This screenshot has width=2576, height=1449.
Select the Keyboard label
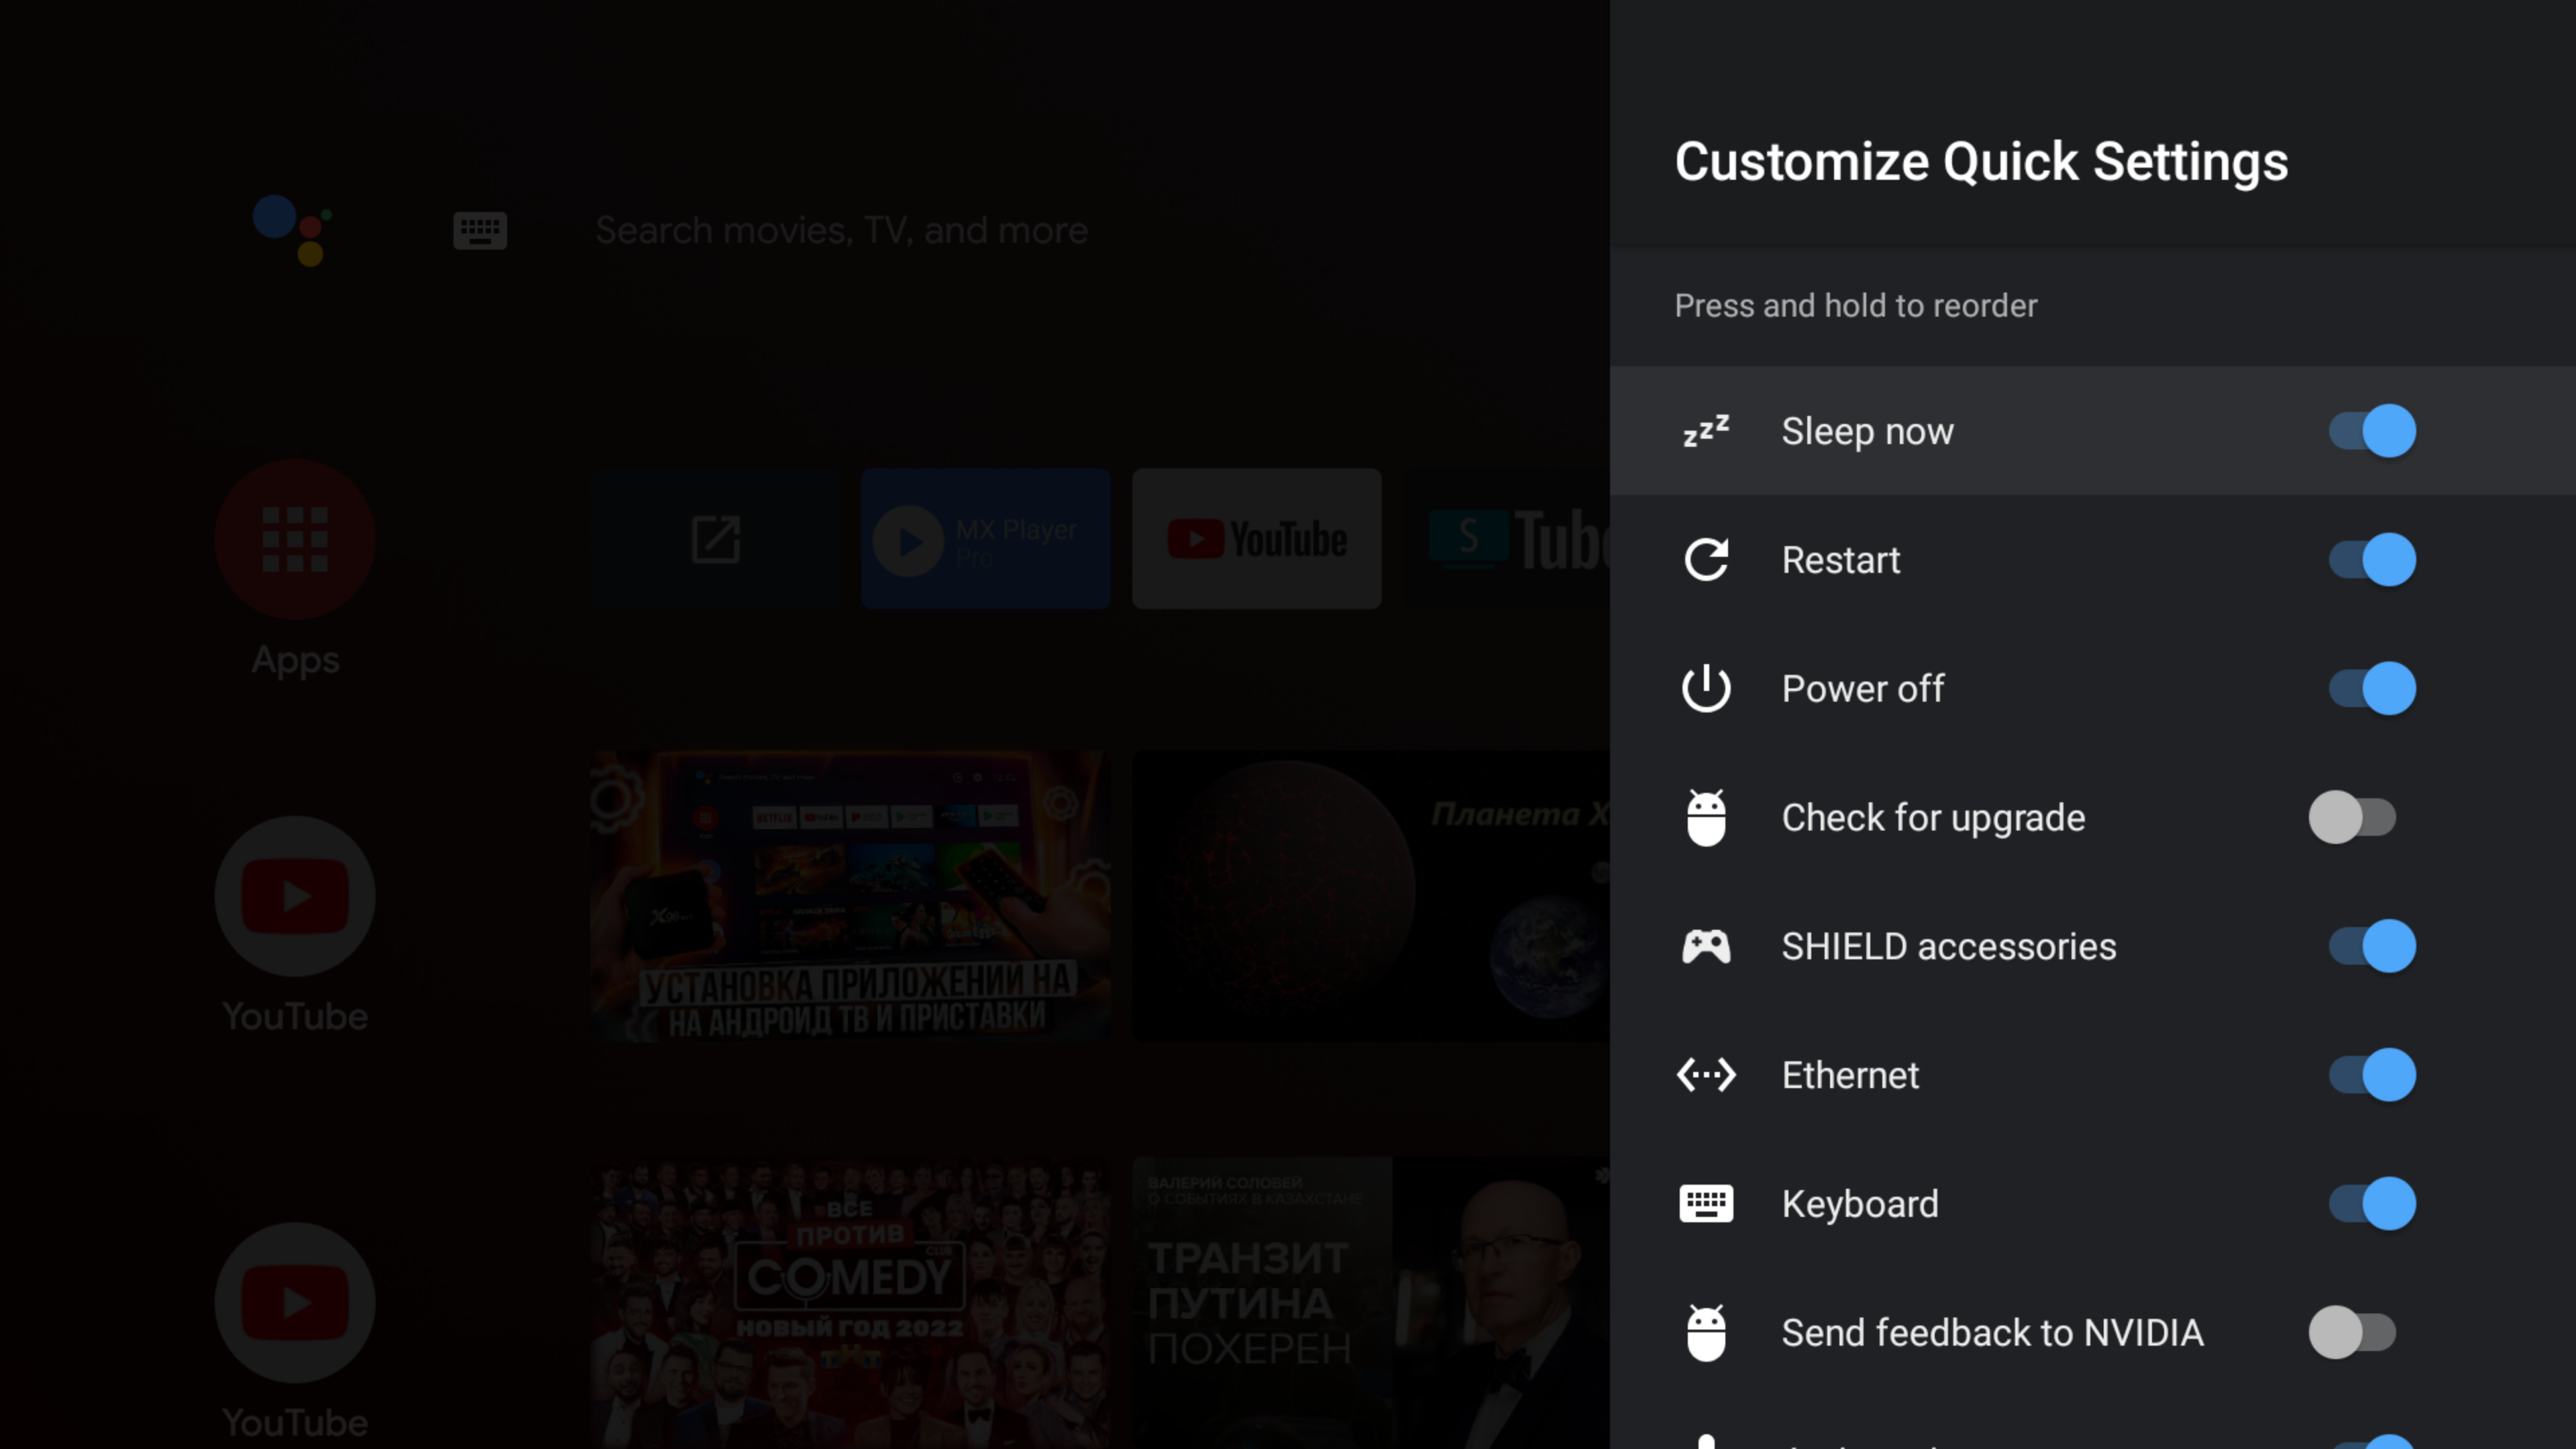point(1860,1204)
